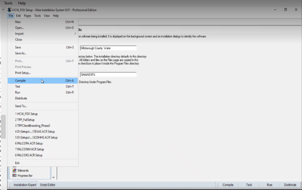302x190 pixels.
Task: Open the Edit menu
Action: tap(18, 15)
